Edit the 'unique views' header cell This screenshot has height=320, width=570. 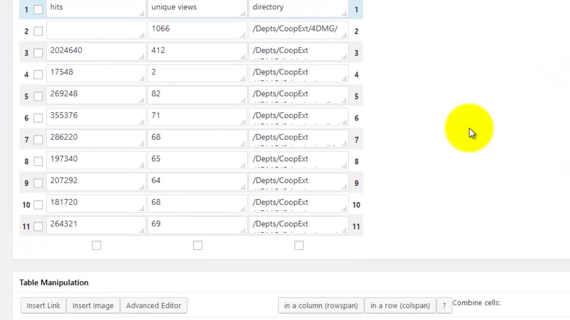197,8
